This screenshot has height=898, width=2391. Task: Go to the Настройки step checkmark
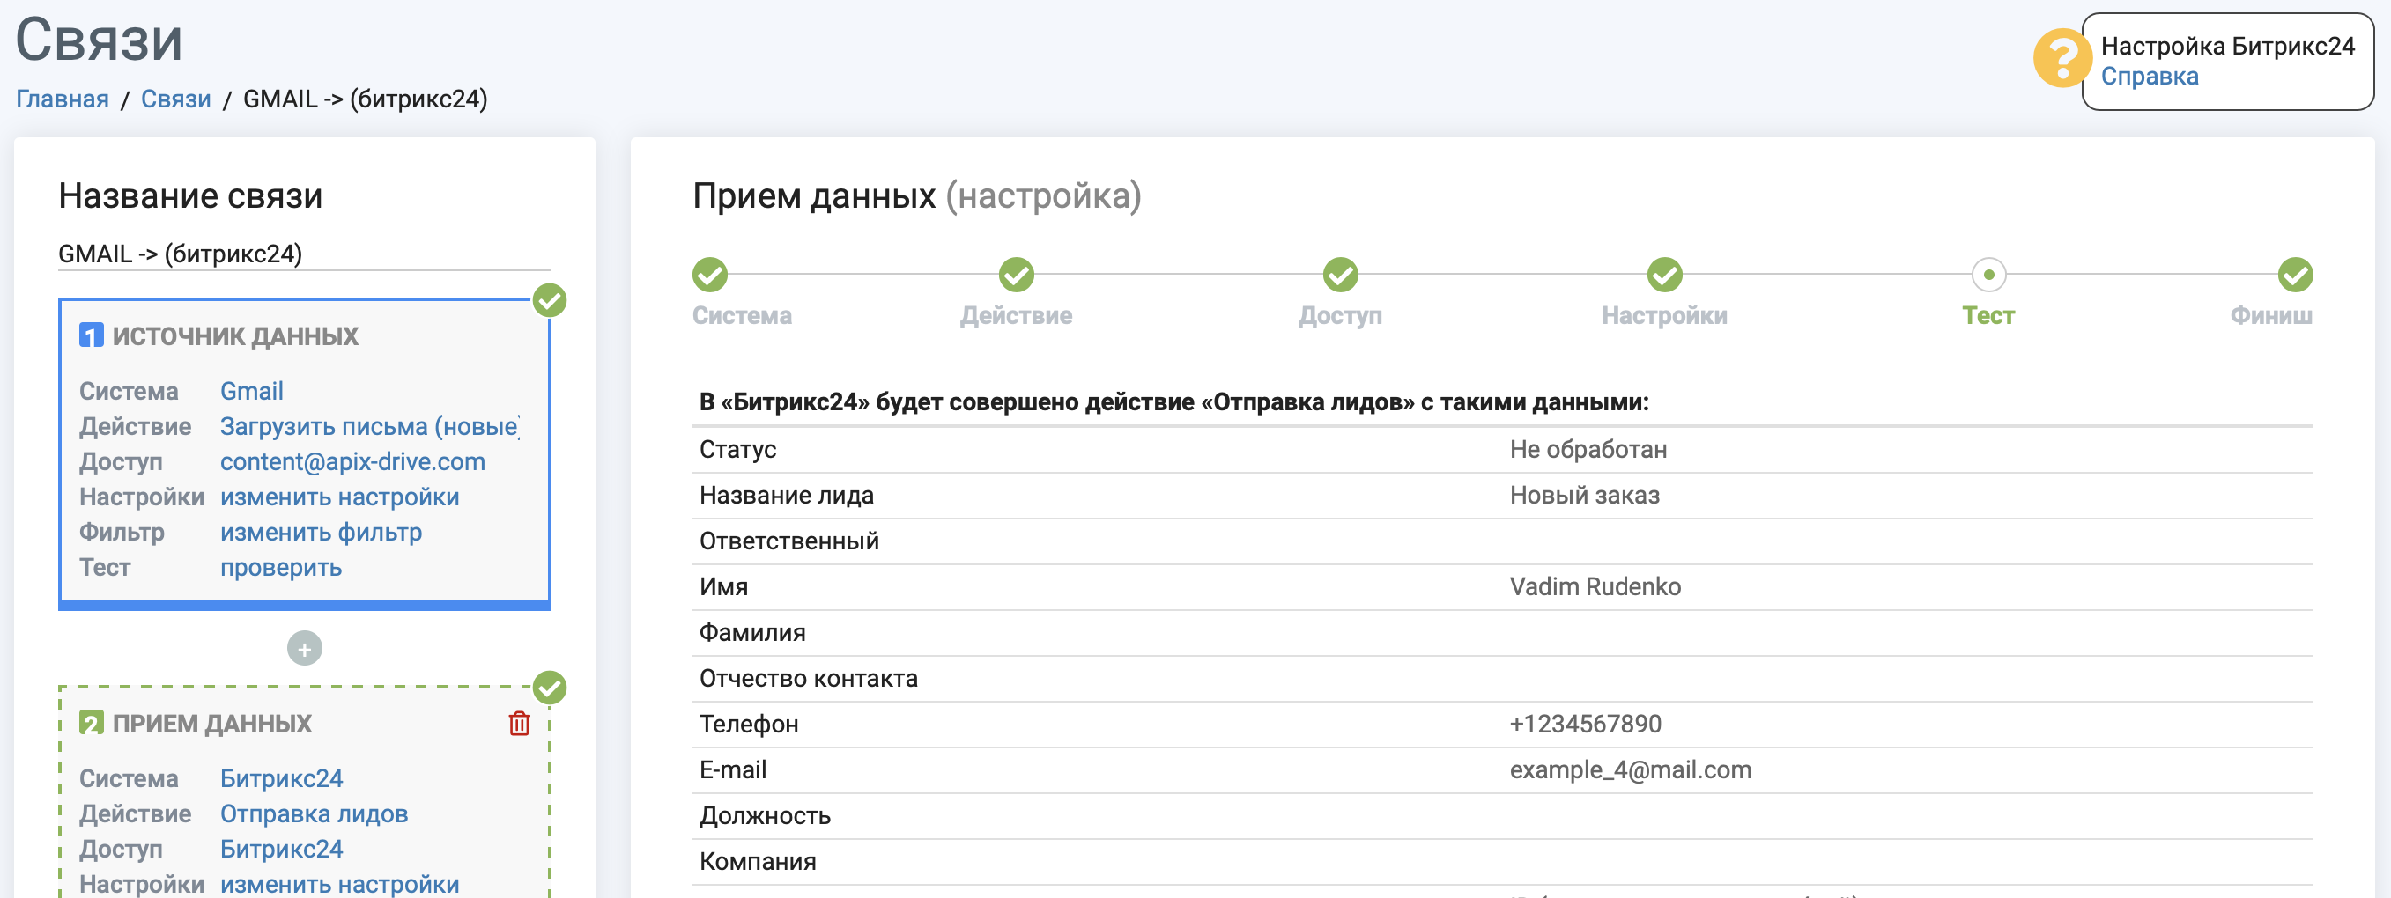1664,275
